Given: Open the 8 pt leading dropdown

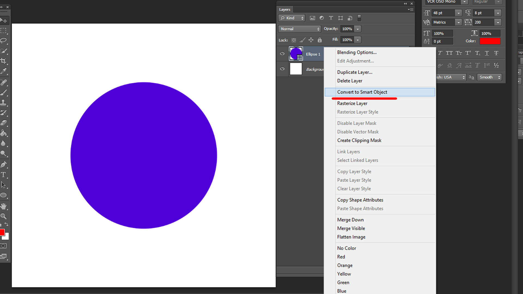Looking at the screenshot, I should point(498,13).
